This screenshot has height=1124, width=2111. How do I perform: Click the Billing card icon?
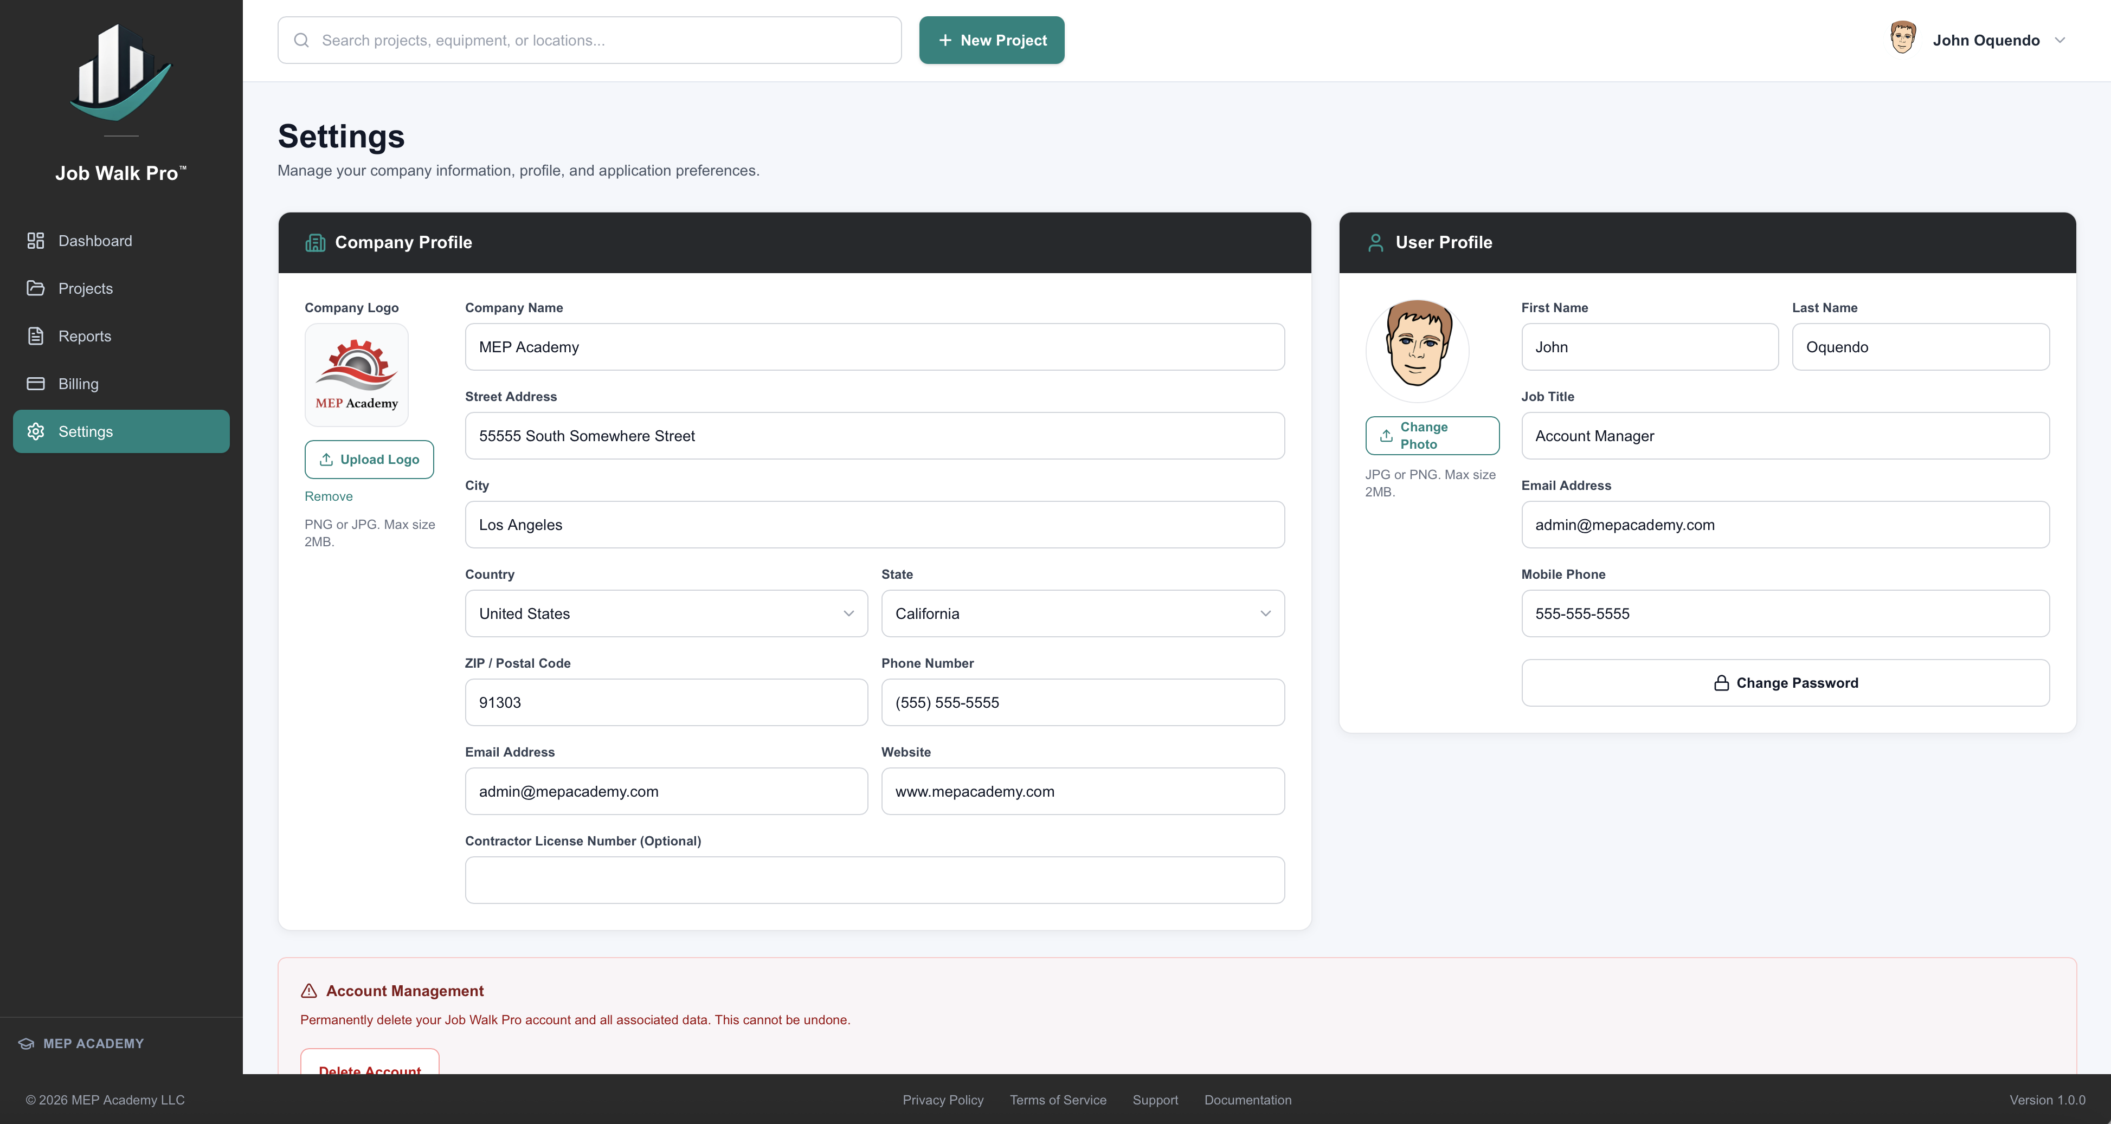35,383
